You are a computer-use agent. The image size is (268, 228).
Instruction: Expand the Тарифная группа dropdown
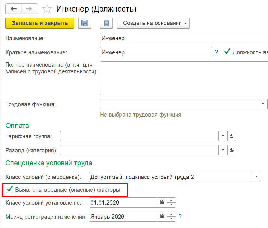pos(223,136)
